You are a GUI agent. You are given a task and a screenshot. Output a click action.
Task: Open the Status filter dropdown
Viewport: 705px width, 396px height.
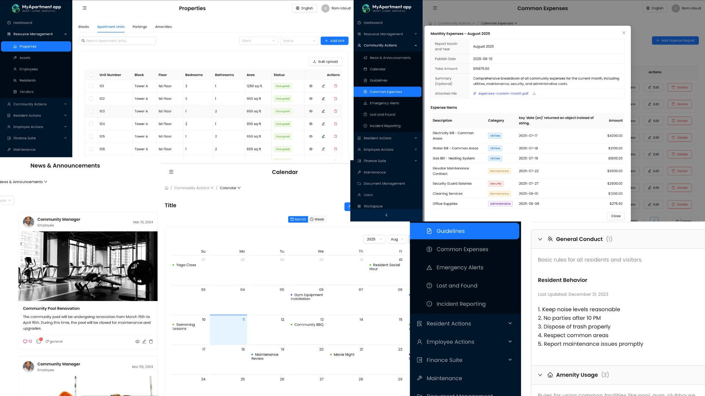[x=299, y=41]
